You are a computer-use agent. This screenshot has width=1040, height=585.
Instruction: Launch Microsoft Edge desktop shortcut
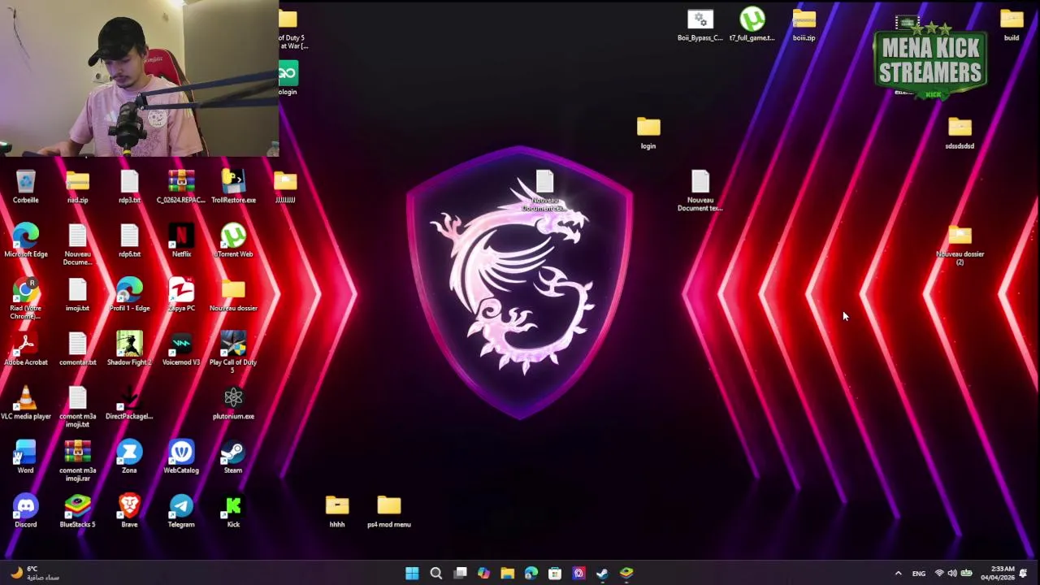point(25,240)
